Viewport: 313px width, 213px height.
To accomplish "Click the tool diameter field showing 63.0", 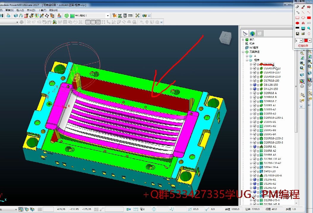I will click(x=198, y=209).
